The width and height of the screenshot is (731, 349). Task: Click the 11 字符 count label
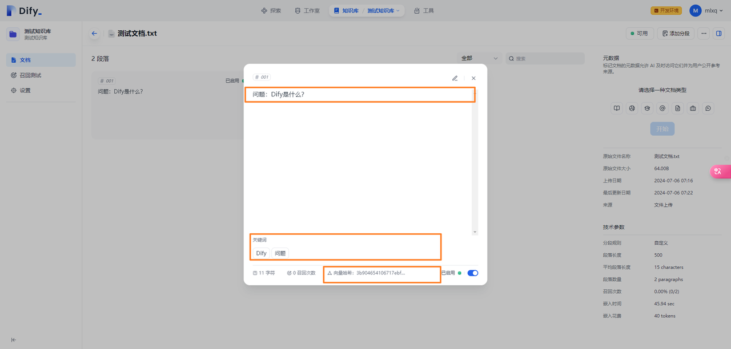264,273
